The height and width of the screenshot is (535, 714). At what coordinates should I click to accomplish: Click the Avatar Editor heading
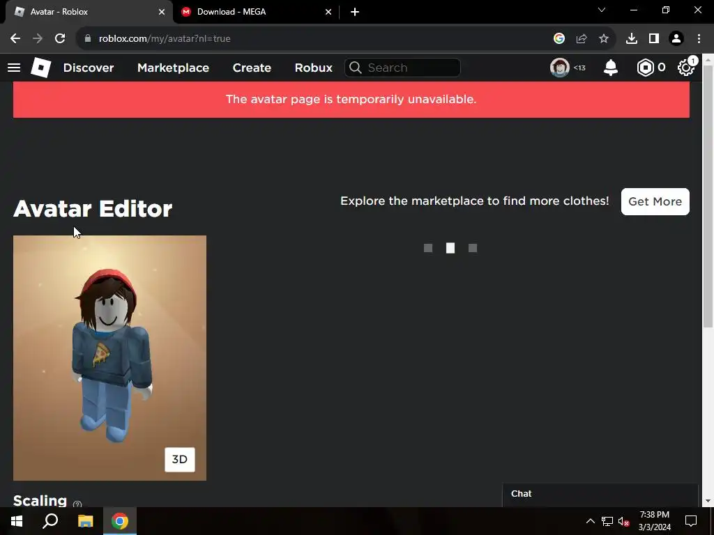(x=93, y=209)
